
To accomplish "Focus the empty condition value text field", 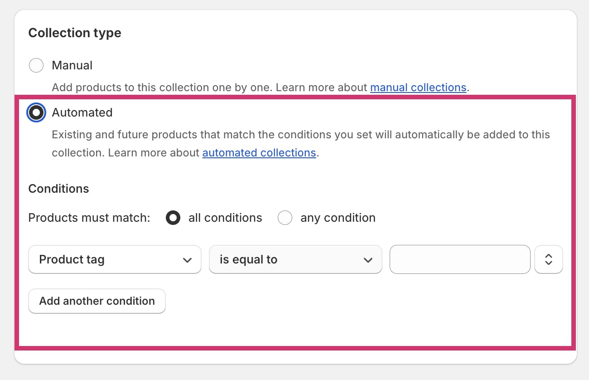I will click(460, 259).
